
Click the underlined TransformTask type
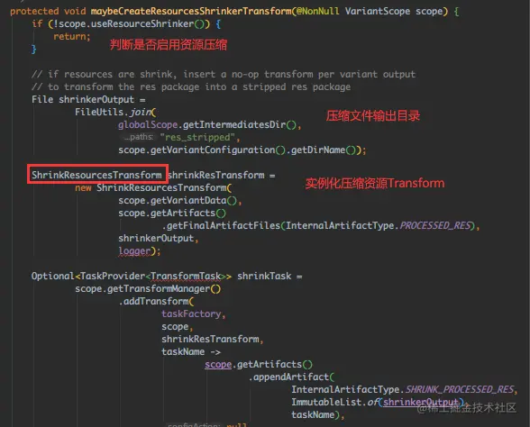point(186,276)
